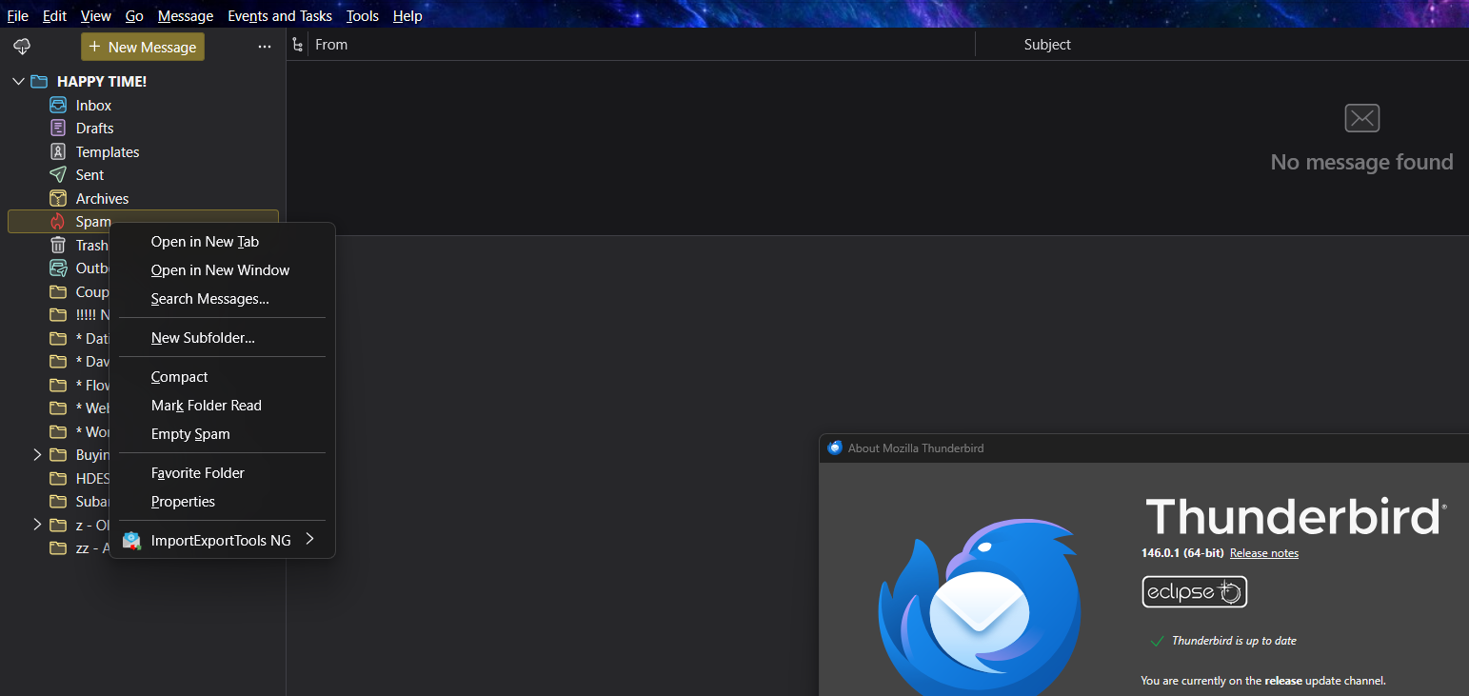Sort messages by Subject column header

coord(1047,45)
